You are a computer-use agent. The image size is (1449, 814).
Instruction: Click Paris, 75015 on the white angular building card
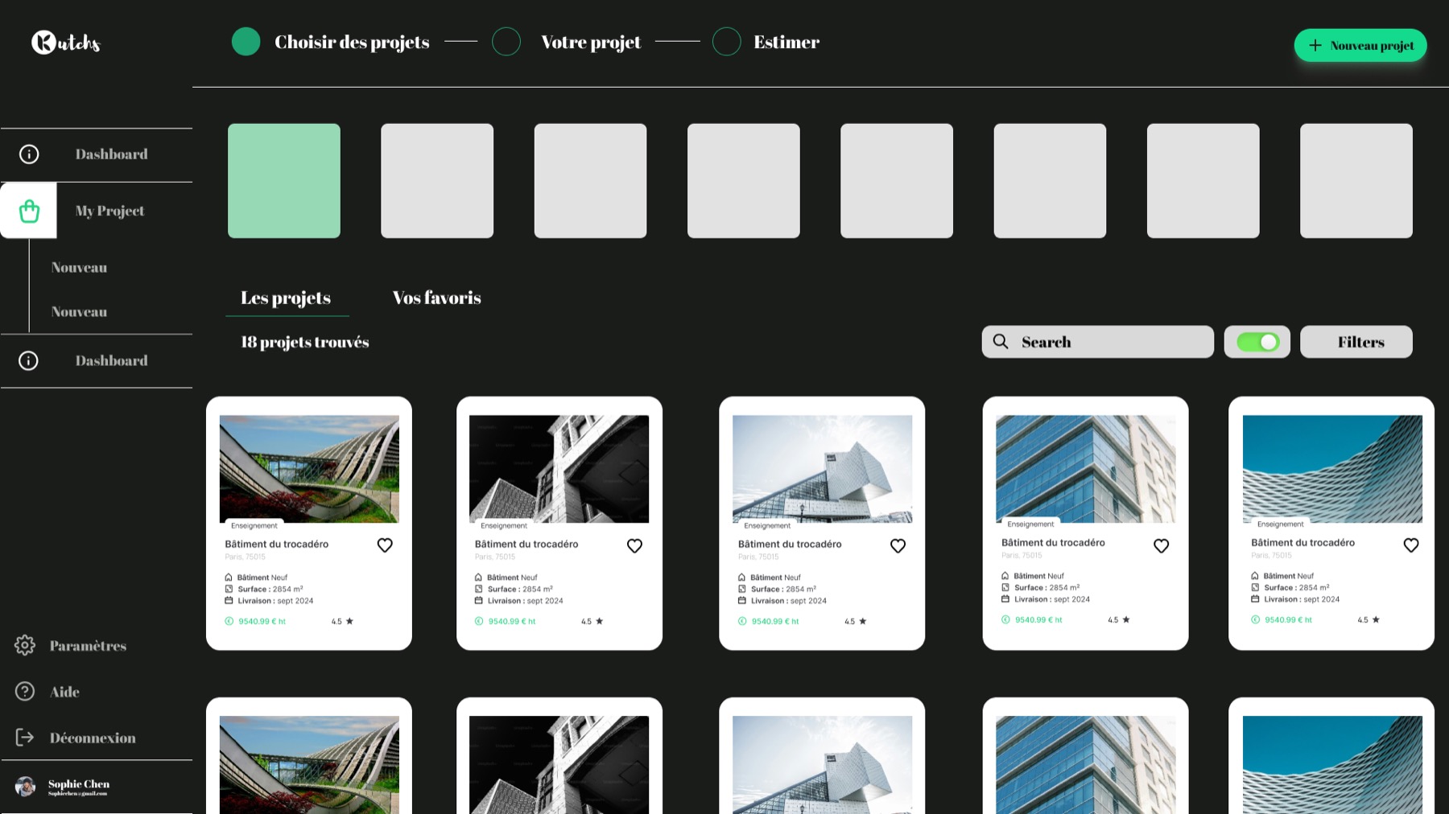(x=758, y=557)
